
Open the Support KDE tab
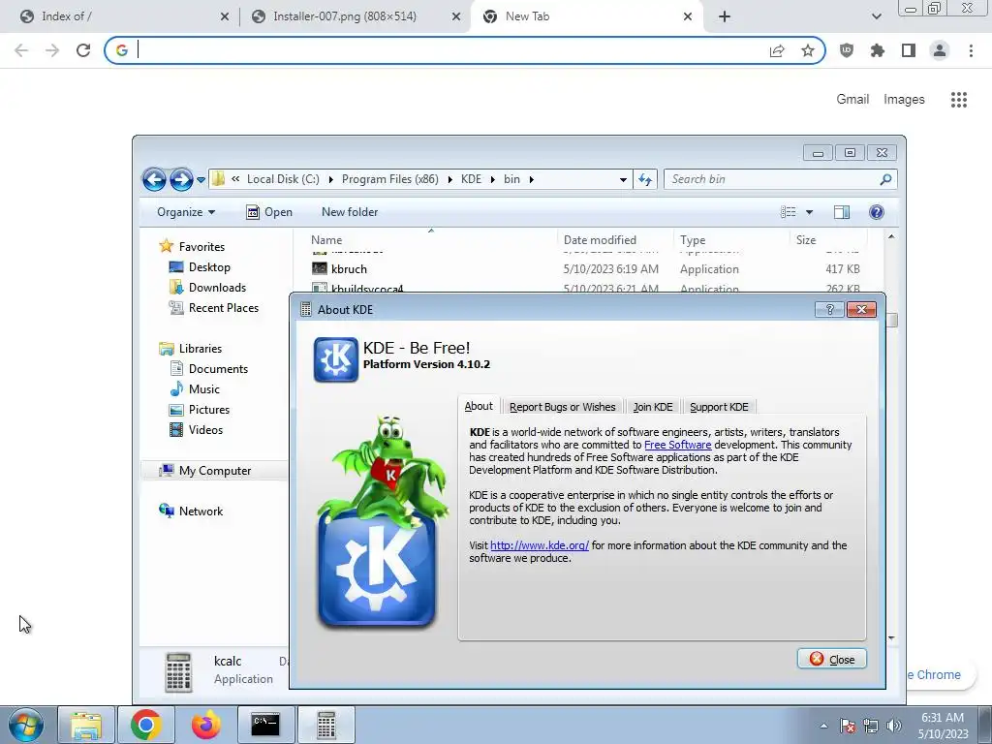coord(719,407)
